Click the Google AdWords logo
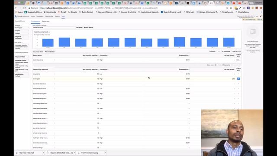This screenshot has height=156, width=277. coord(22,16)
